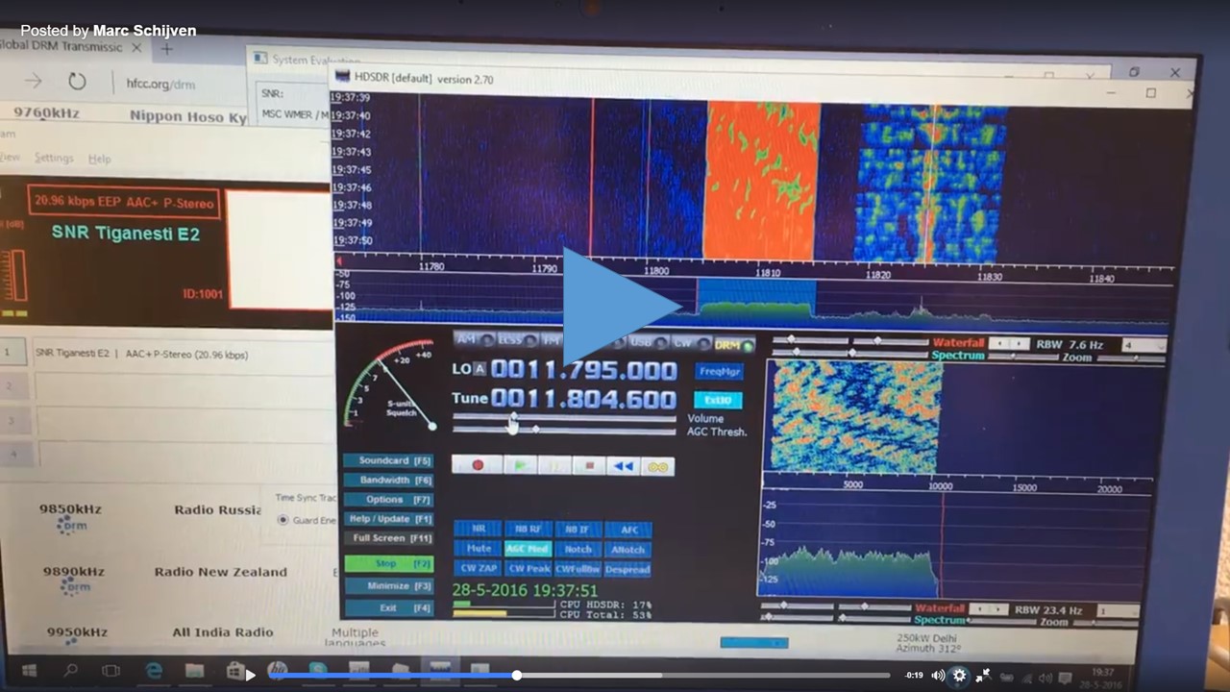Toggle the NR noise reduction button
1230x692 pixels.
[478, 529]
